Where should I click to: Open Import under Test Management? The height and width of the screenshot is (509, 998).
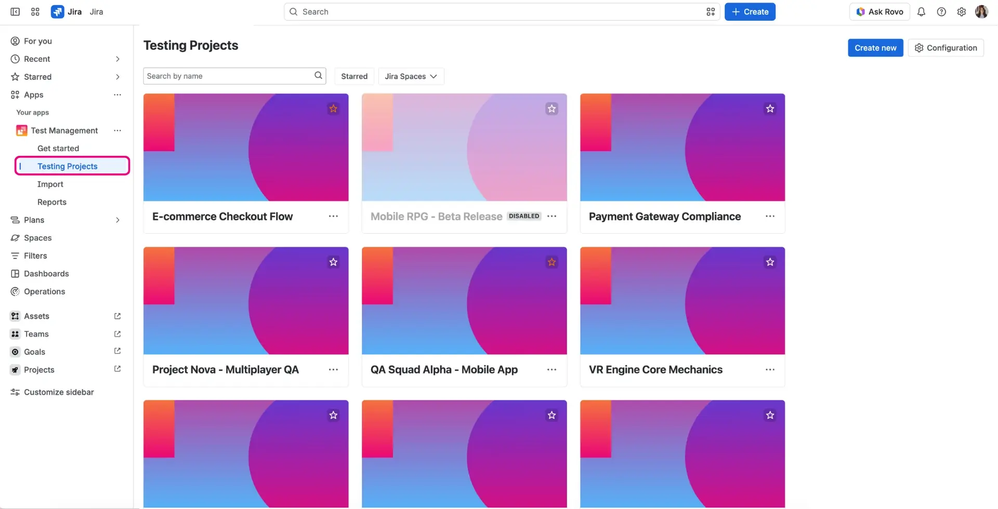point(50,184)
